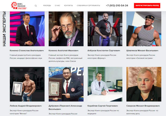Open the Смирнов Михаил Владимирович portrait
Viewport: 166px width, 116px height.
(144, 84)
